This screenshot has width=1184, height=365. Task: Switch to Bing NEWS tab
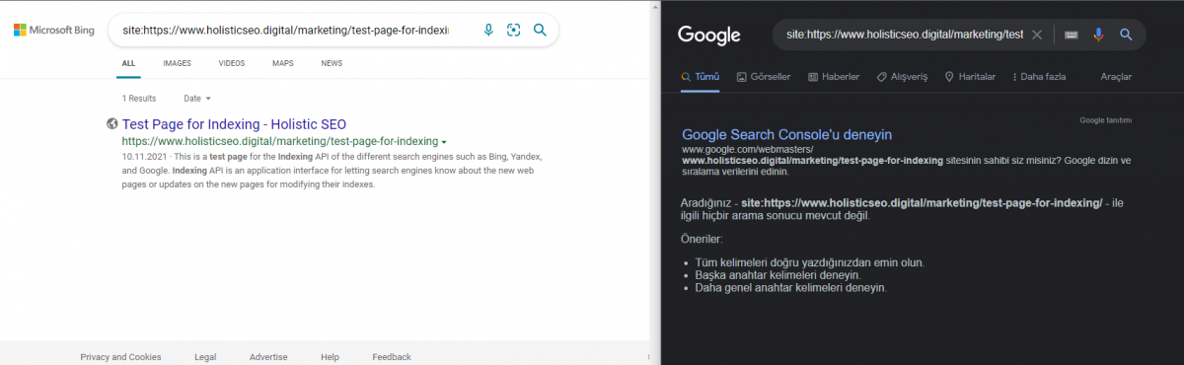(x=332, y=63)
